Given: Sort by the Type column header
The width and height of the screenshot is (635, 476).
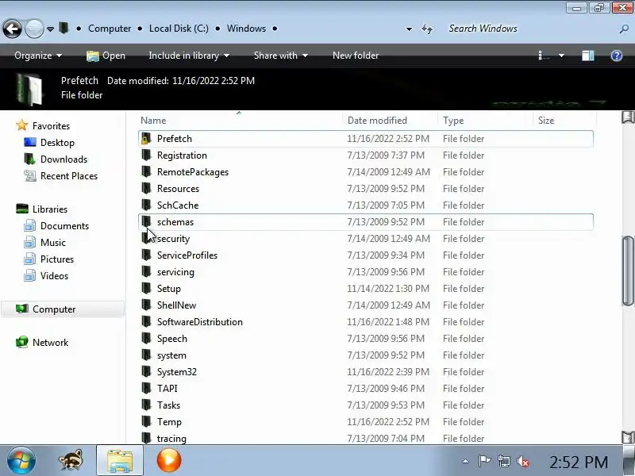Looking at the screenshot, I should click(453, 121).
